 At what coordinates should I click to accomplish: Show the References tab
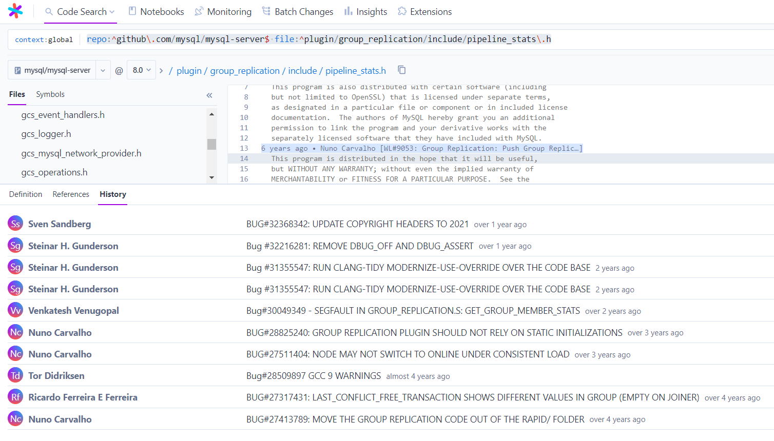pos(71,194)
